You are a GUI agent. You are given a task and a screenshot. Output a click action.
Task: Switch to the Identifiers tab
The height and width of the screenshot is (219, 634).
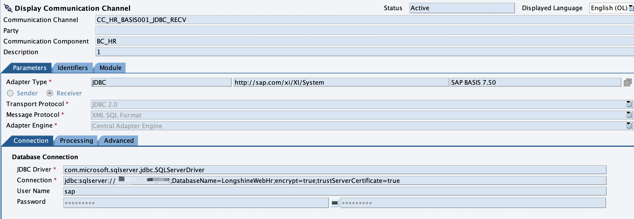click(73, 68)
